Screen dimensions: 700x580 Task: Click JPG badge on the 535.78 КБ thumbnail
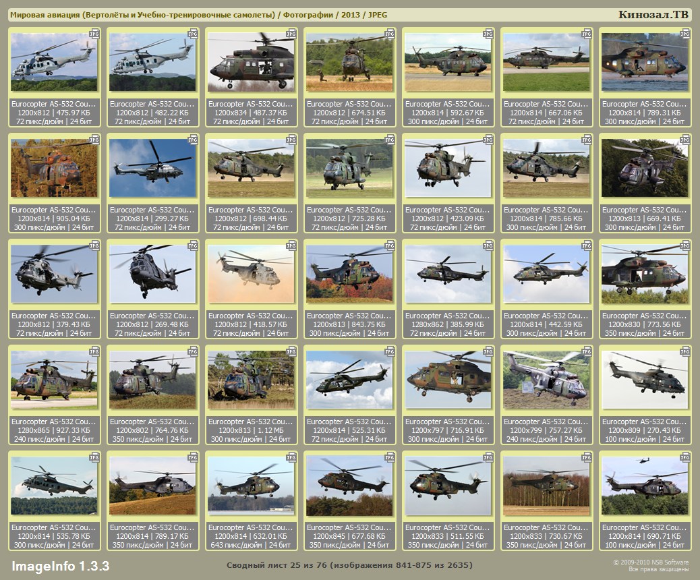tap(94, 457)
